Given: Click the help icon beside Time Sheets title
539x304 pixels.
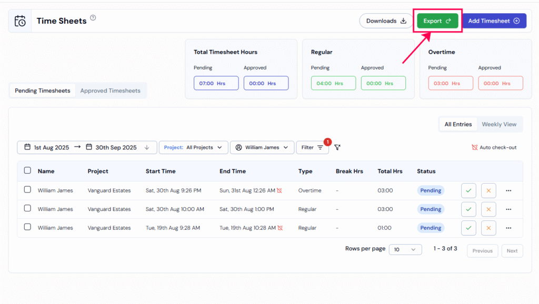Looking at the screenshot, I should 93,18.
